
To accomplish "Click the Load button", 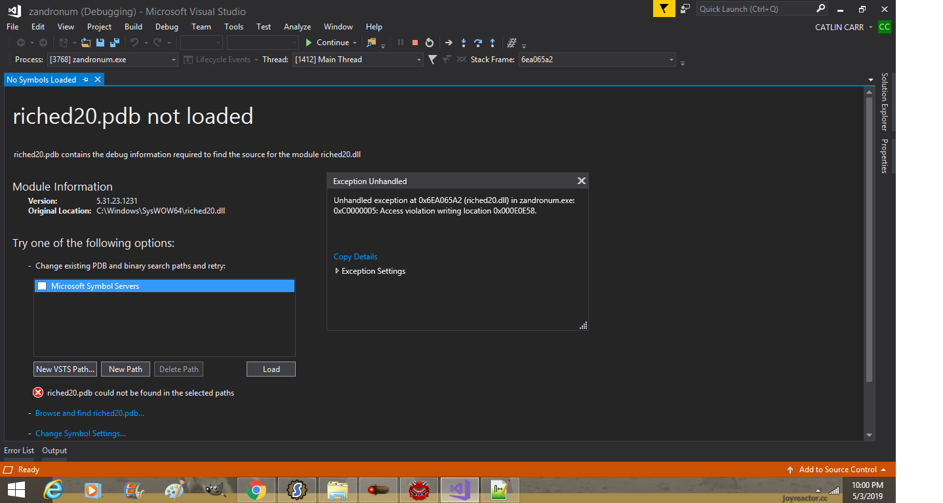I will [271, 369].
